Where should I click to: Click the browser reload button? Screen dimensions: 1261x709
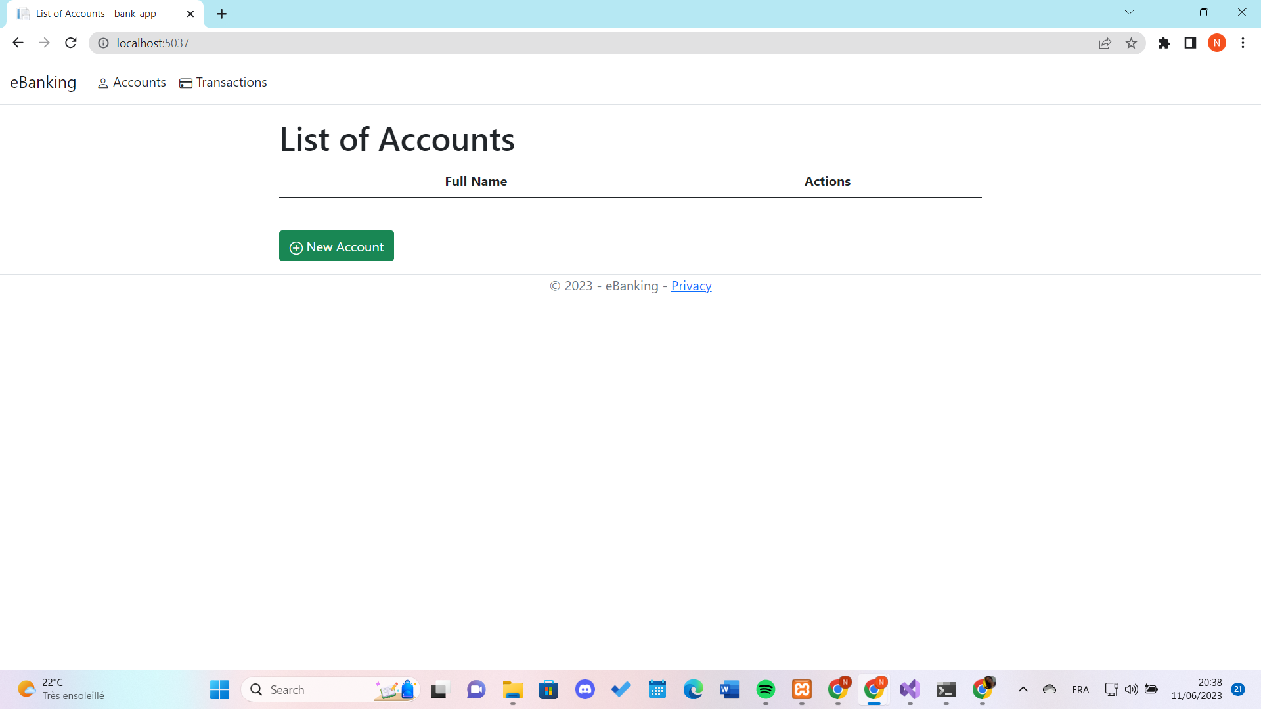point(71,43)
